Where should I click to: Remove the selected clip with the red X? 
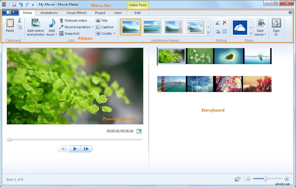point(224,23)
